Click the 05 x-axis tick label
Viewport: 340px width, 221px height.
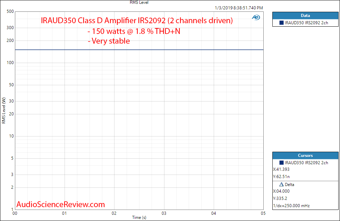(263, 213)
